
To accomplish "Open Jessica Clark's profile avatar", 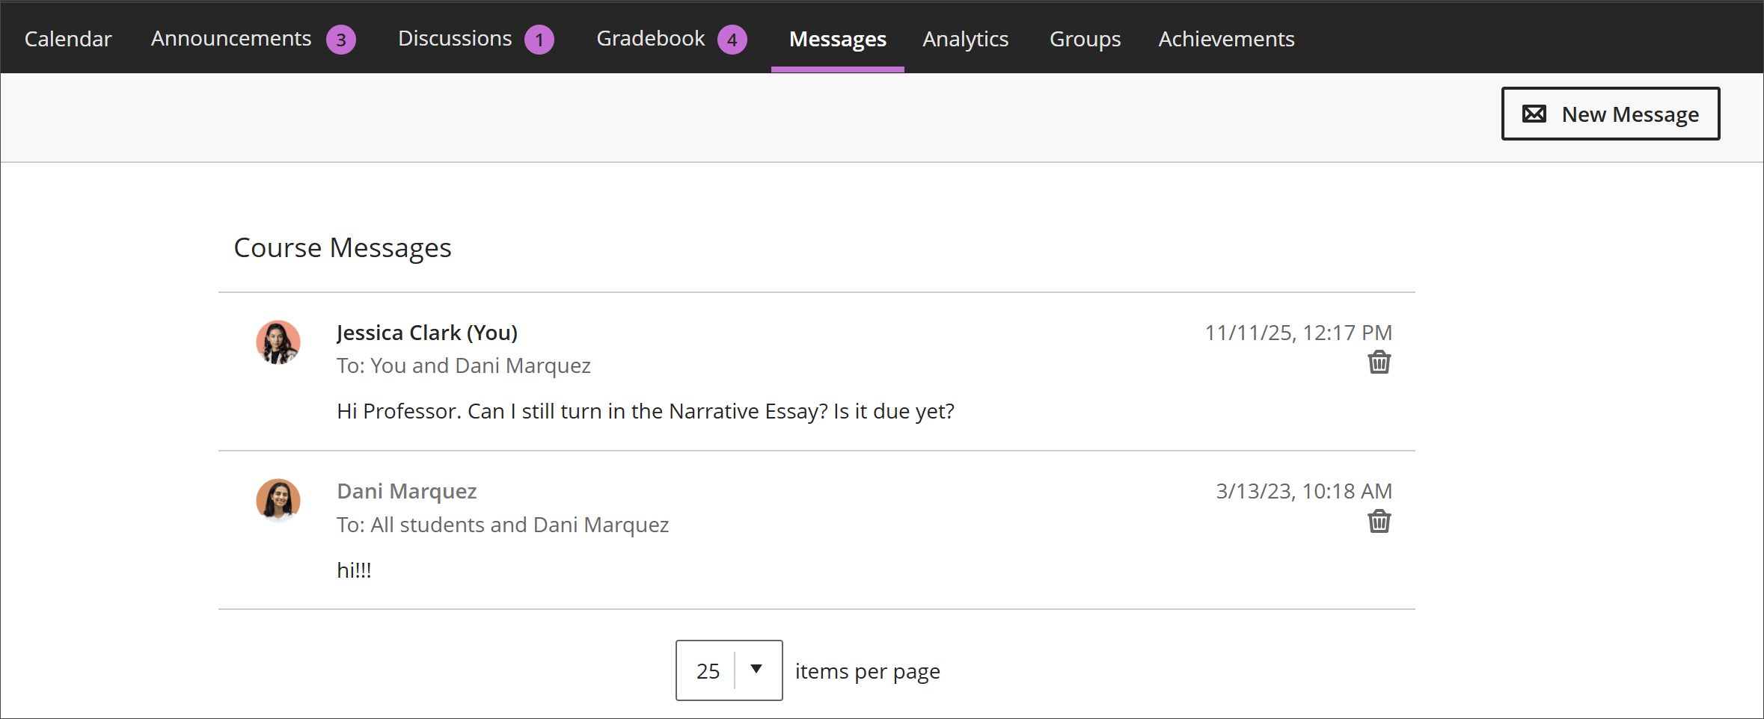I will tap(278, 343).
